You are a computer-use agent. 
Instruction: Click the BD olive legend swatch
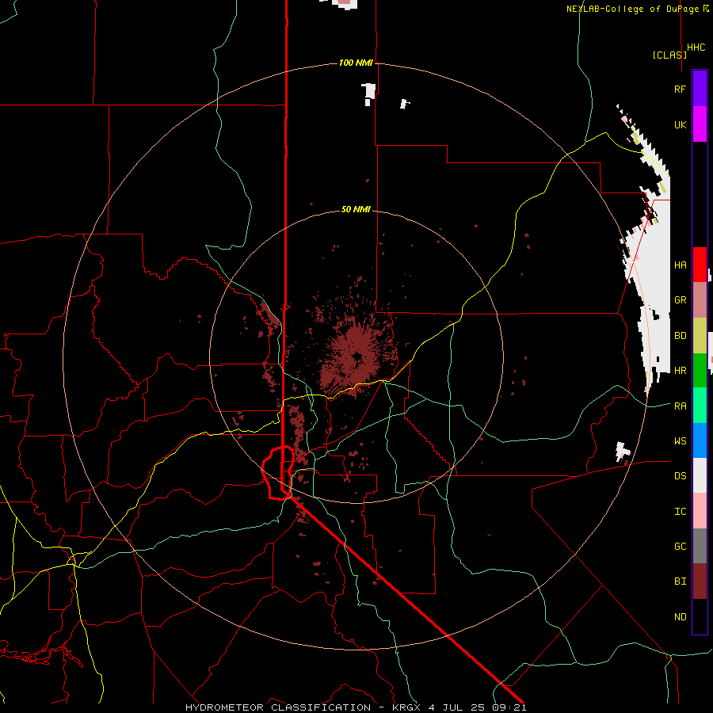click(x=700, y=336)
